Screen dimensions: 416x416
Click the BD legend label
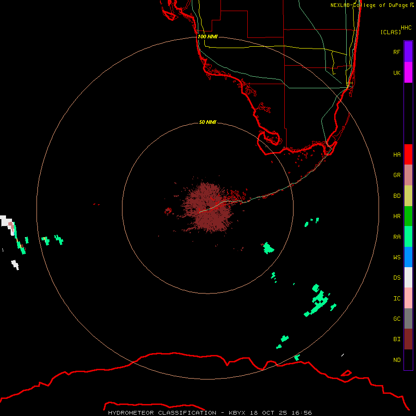point(397,196)
